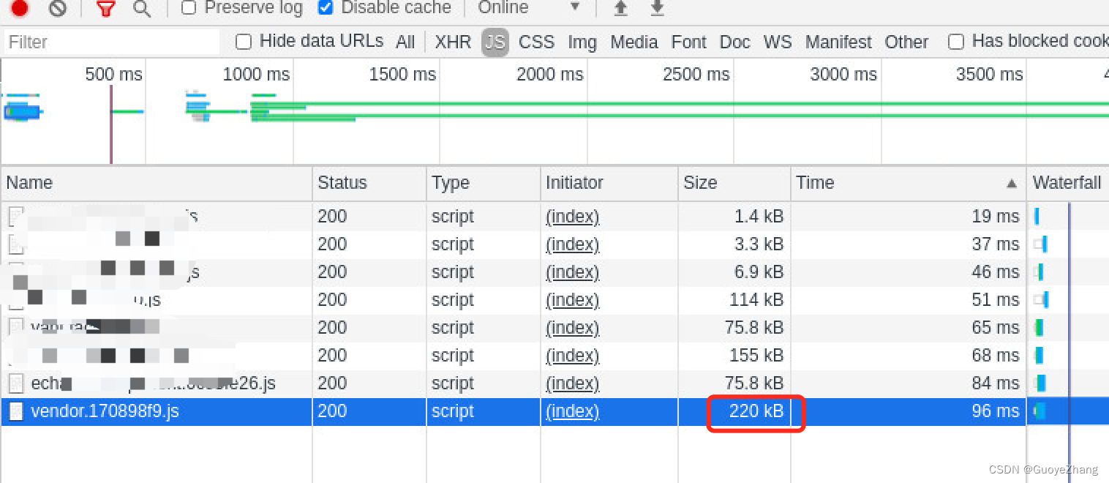
Task: Sort by Name column header
Action: 157,183
